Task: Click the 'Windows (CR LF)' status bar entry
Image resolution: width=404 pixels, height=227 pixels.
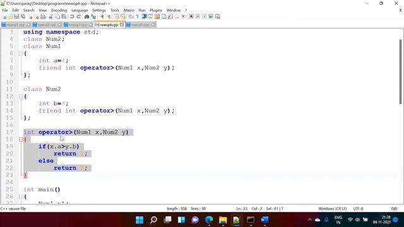Action: click(333, 209)
